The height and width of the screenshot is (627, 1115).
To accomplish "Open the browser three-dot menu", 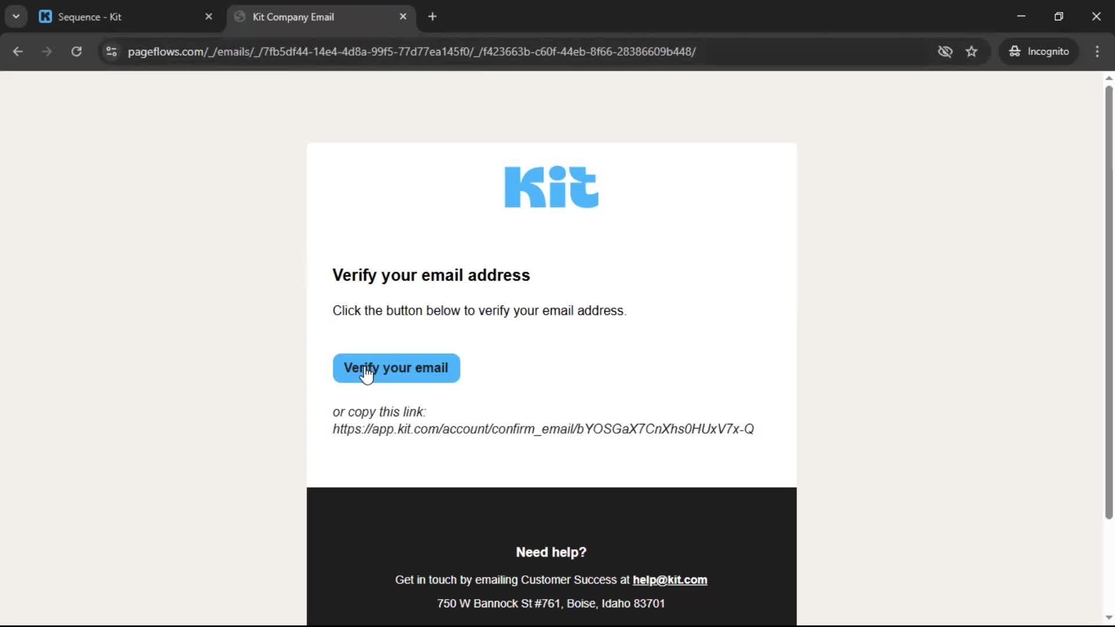I will pos(1098,52).
